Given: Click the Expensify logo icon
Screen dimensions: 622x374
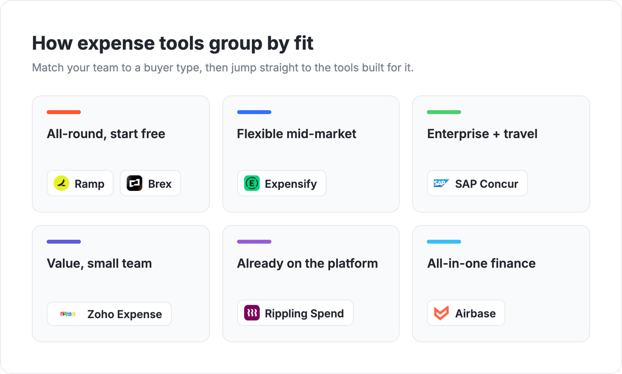Looking at the screenshot, I should (252, 183).
